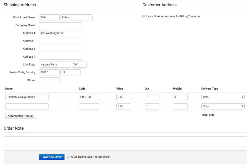The height and width of the screenshot is (165, 247).
Task: Click the City field with Harpers Ferry
Action: (55, 65)
